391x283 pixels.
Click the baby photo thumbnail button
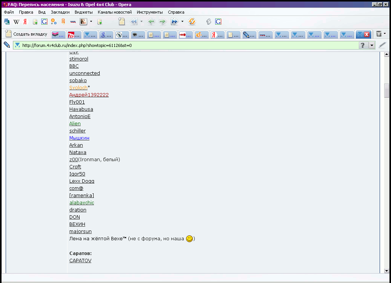[x=83, y=22]
